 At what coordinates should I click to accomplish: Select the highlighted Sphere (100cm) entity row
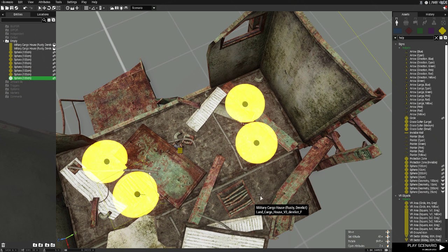(x=28, y=78)
